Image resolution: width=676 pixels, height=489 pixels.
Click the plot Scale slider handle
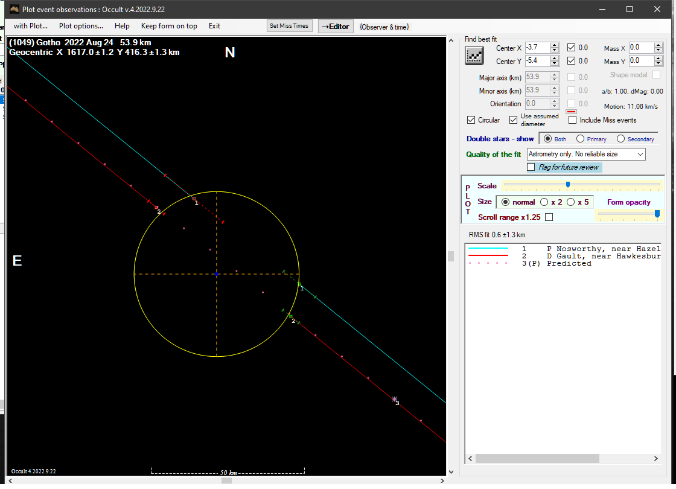tap(568, 185)
